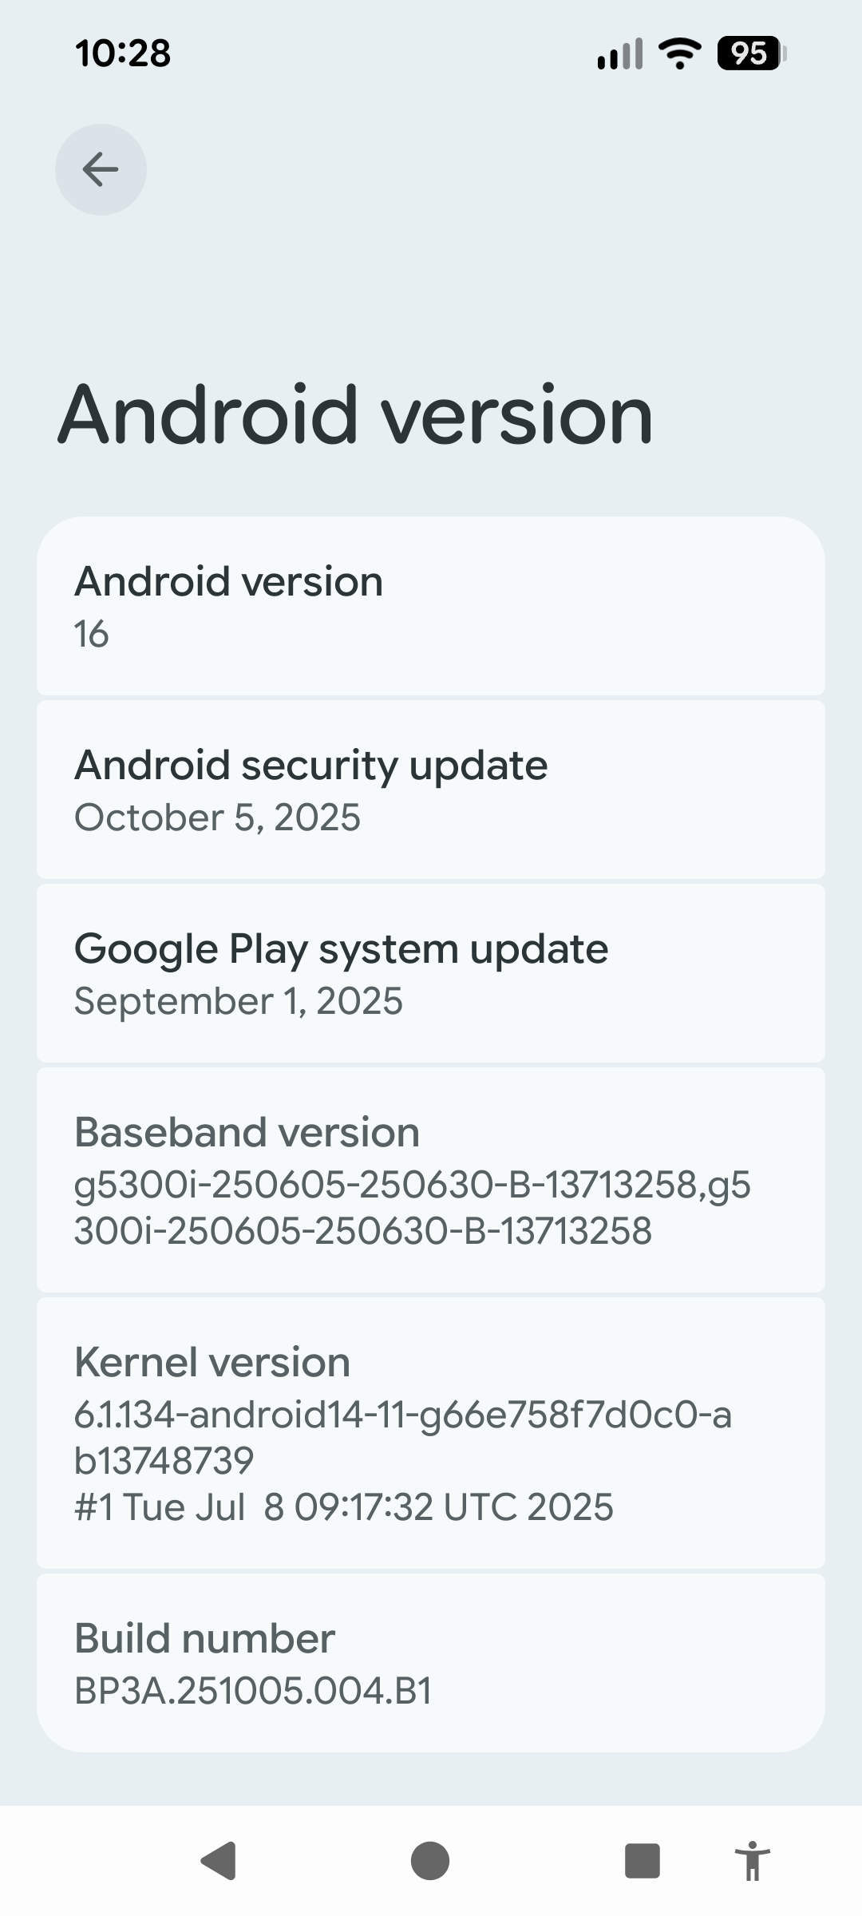Select the Kernel version label
The height and width of the screenshot is (1916, 862).
212,1362
